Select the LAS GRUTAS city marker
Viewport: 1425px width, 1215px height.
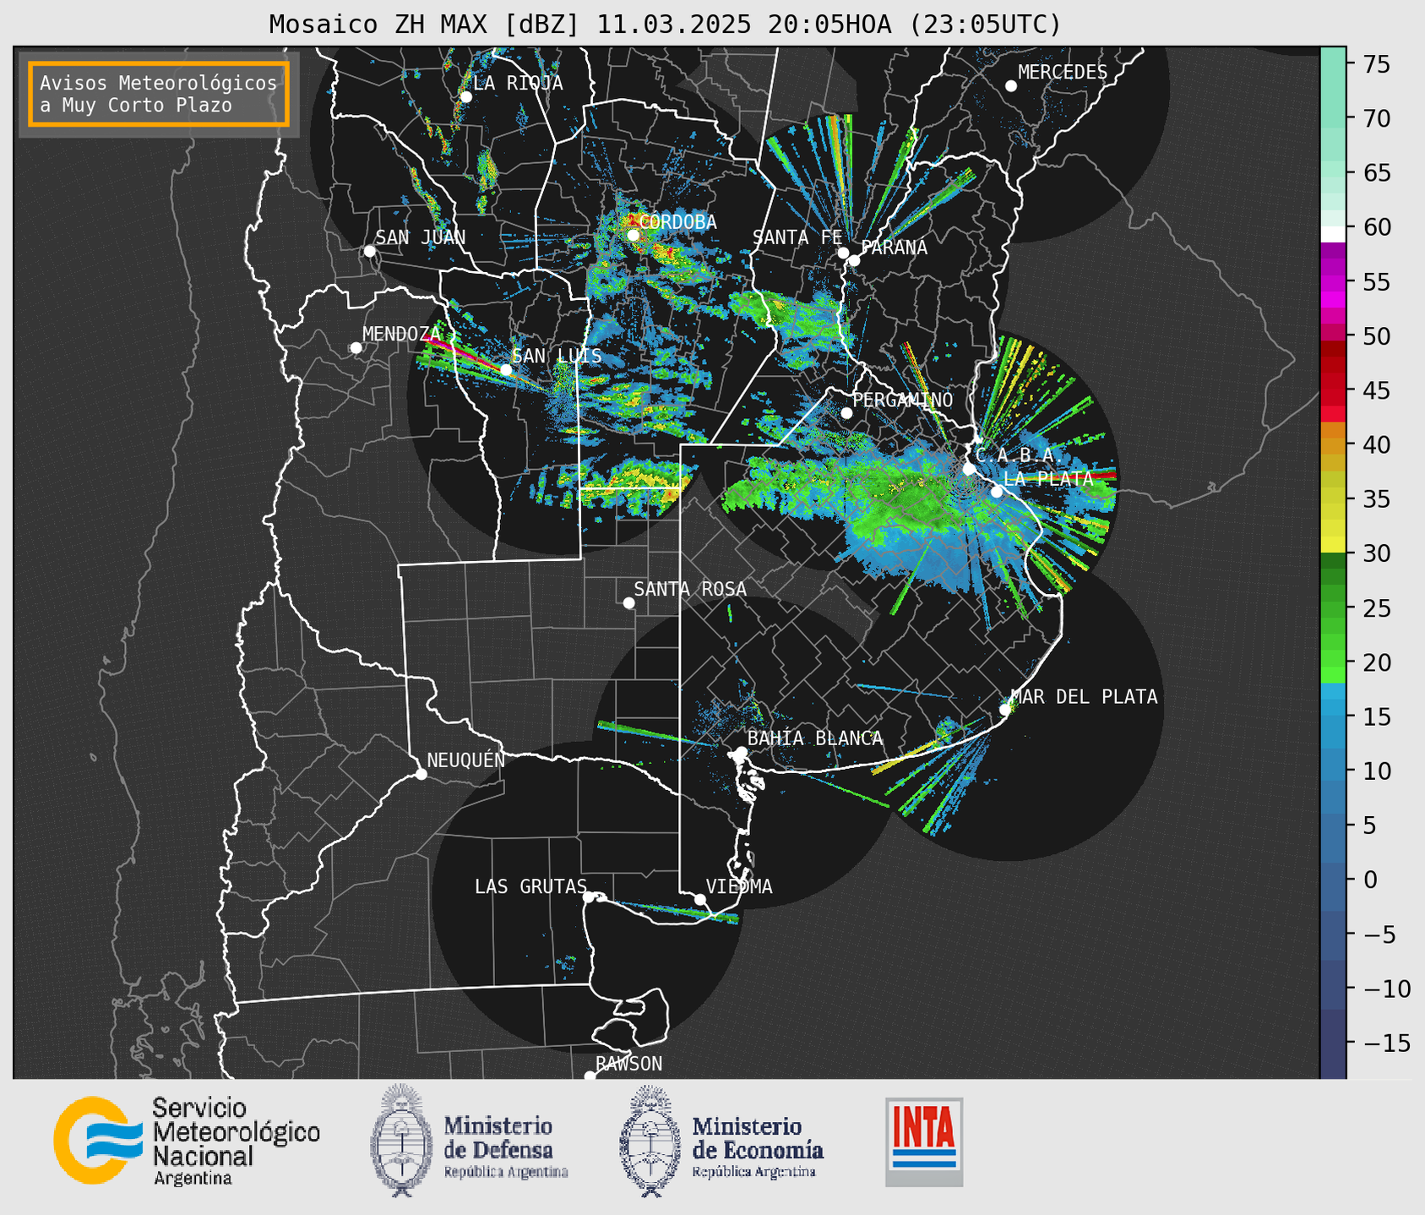tap(589, 897)
